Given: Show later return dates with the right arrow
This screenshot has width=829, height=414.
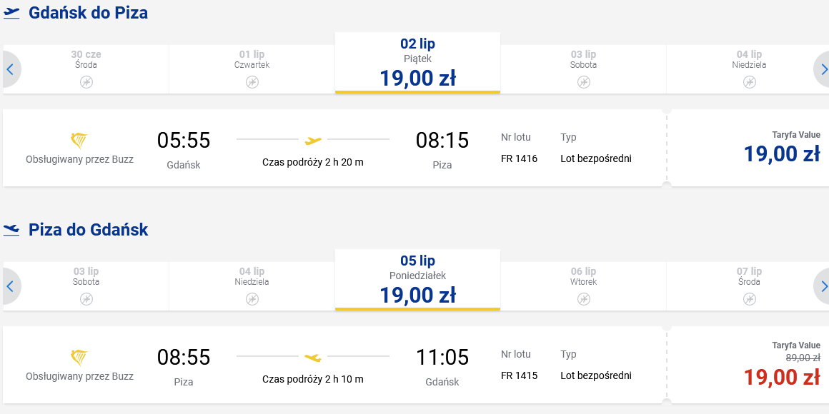Looking at the screenshot, I should pyautogui.click(x=822, y=286).
